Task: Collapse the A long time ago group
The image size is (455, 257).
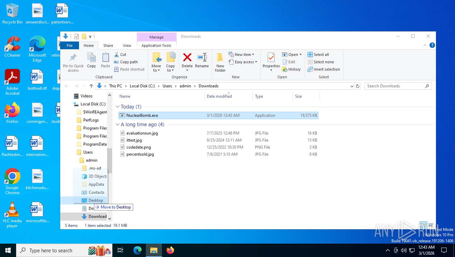Action: coord(117,124)
